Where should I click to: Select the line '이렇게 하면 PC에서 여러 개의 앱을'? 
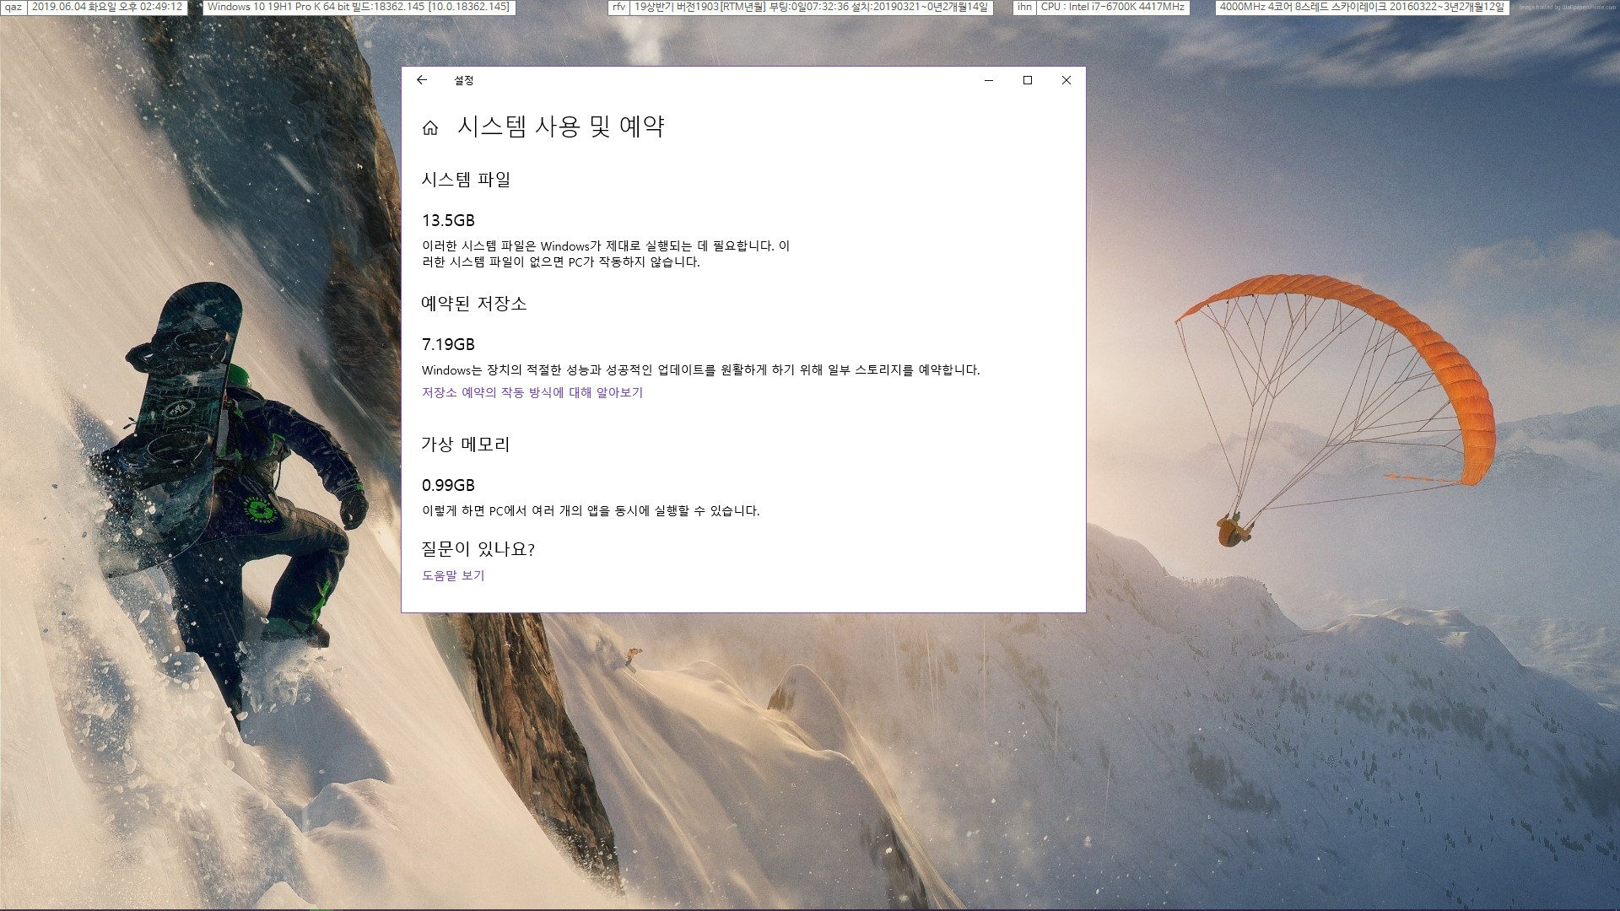pos(591,510)
